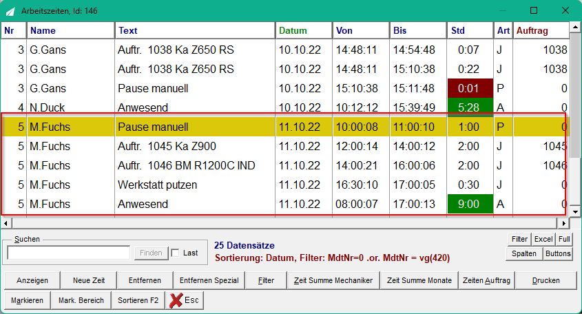Click into the Suchen search field

coord(69,253)
